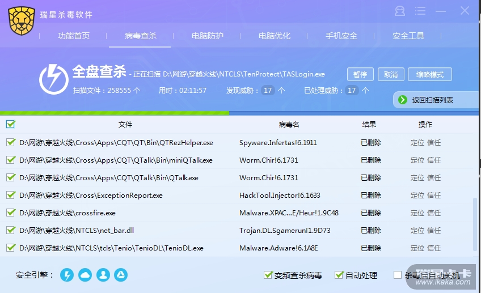
Task: Click 定位 for crossfire.exe
Action: pos(417,213)
